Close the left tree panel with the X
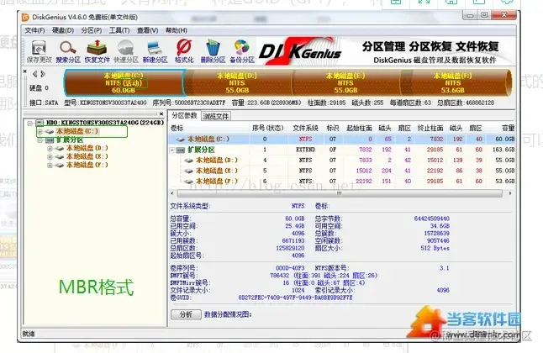The height and width of the screenshot is (353, 543). [161, 113]
